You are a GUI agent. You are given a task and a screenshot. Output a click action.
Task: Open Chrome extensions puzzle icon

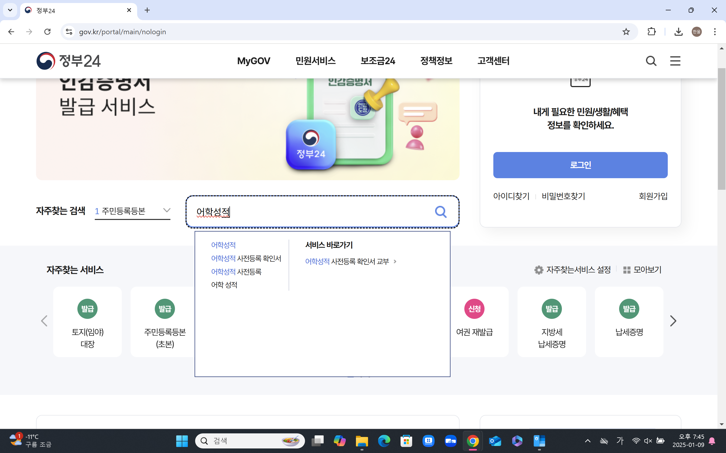pyautogui.click(x=651, y=32)
